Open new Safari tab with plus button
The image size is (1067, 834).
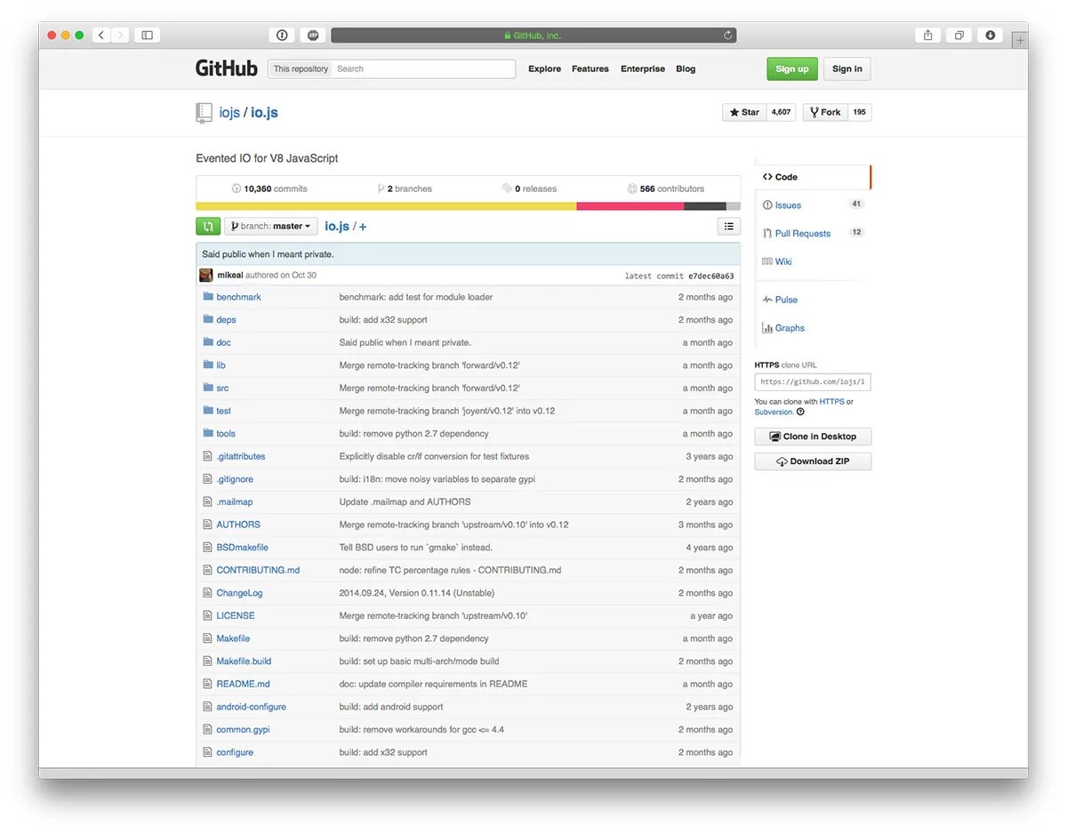1020,40
